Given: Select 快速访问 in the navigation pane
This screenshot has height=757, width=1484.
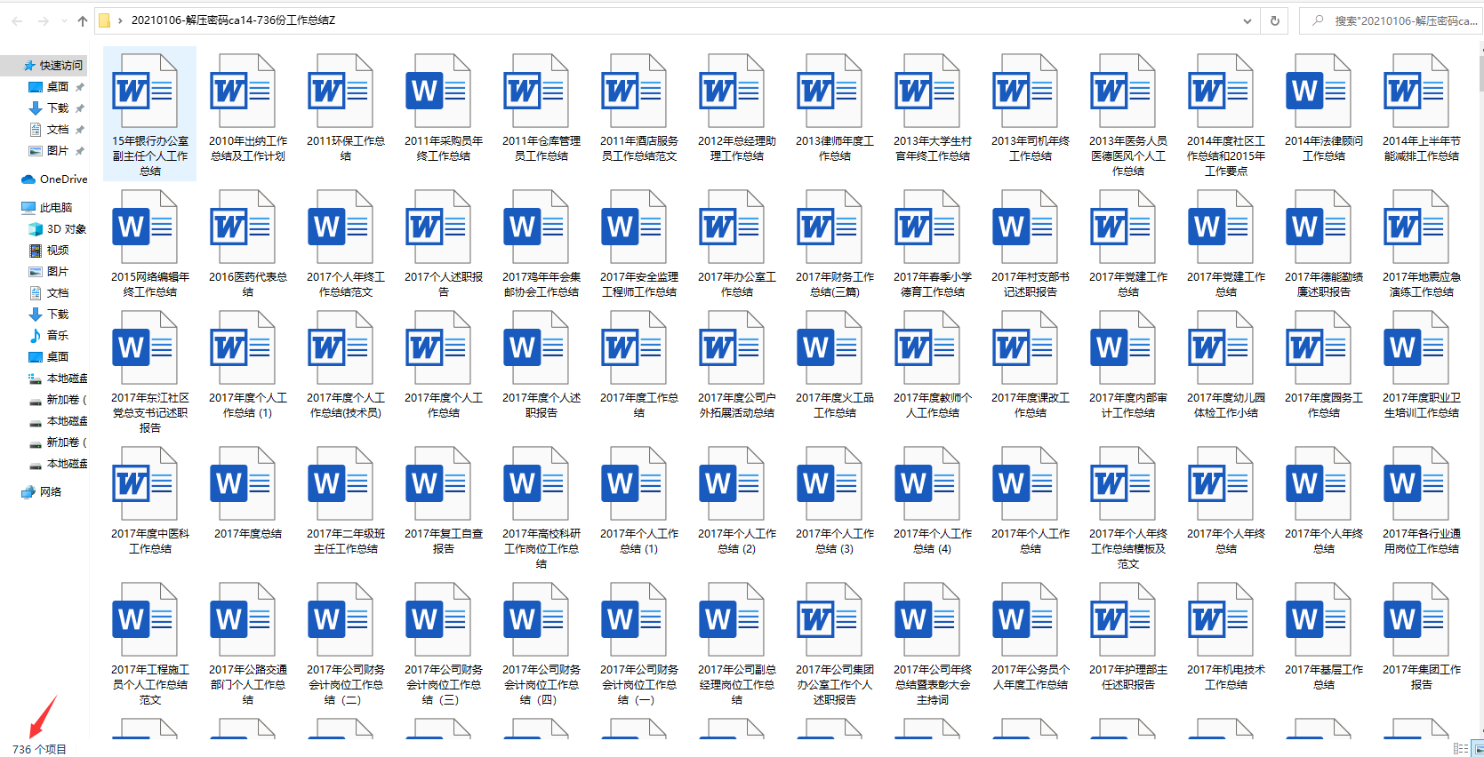Looking at the screenshot, I should point(60,66).
